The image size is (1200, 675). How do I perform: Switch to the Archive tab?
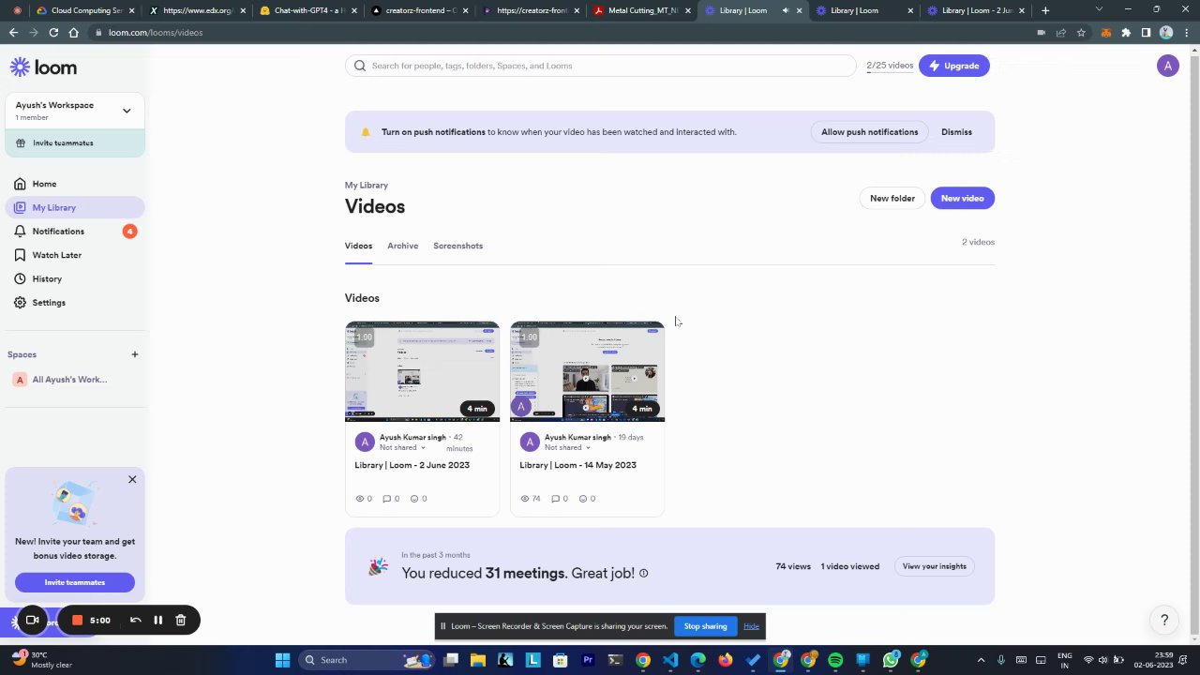402,246
